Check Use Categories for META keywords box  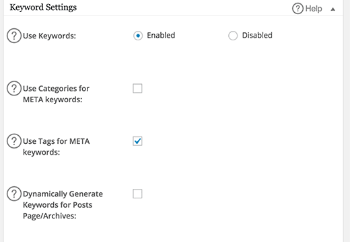click(x=137, y=88)
